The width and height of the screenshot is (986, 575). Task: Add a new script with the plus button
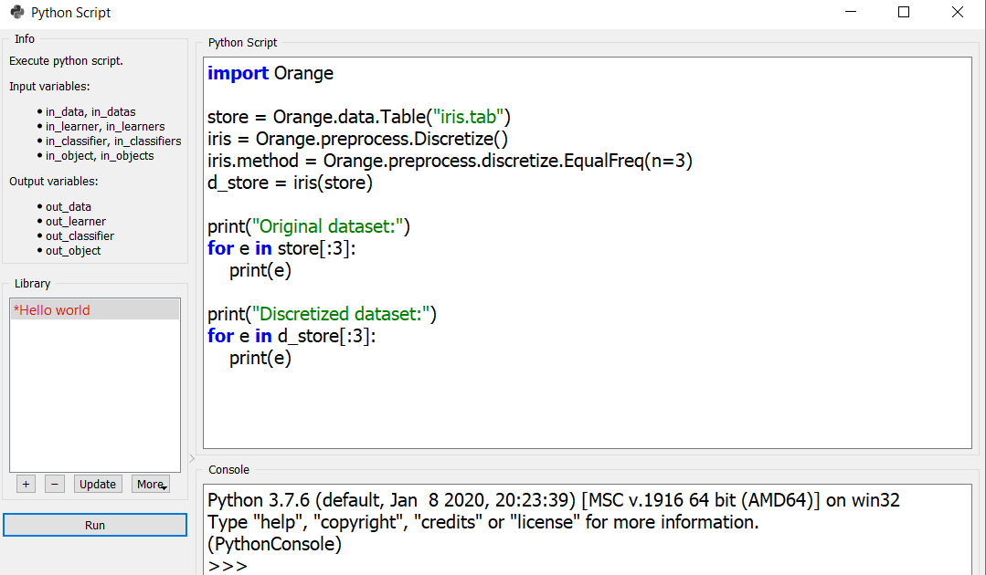click(26, 484)
